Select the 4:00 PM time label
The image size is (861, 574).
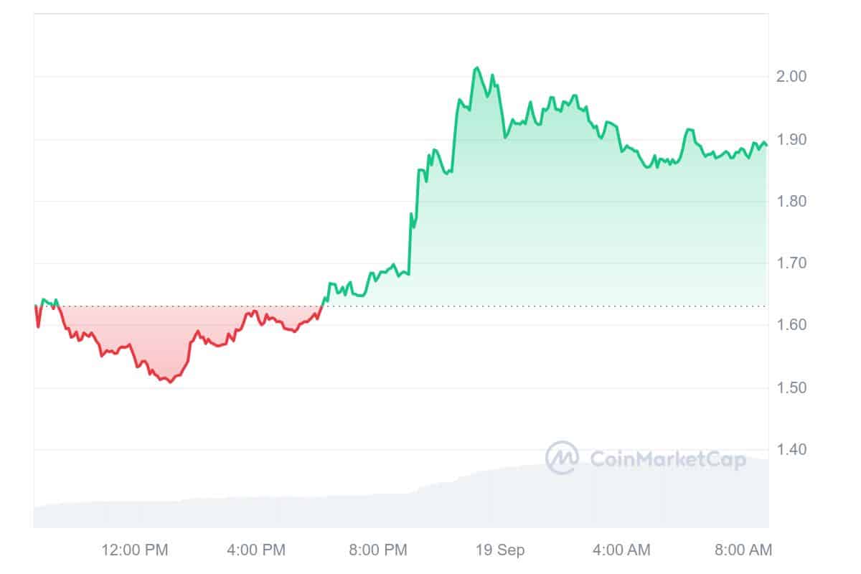[x=255, y=550]
